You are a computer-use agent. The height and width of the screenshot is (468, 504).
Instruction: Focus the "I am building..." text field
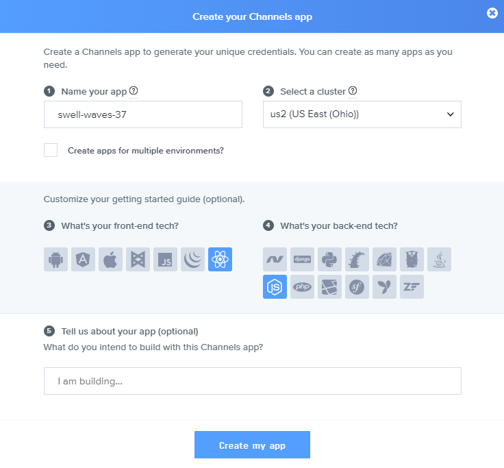click(x=252, y=381)
